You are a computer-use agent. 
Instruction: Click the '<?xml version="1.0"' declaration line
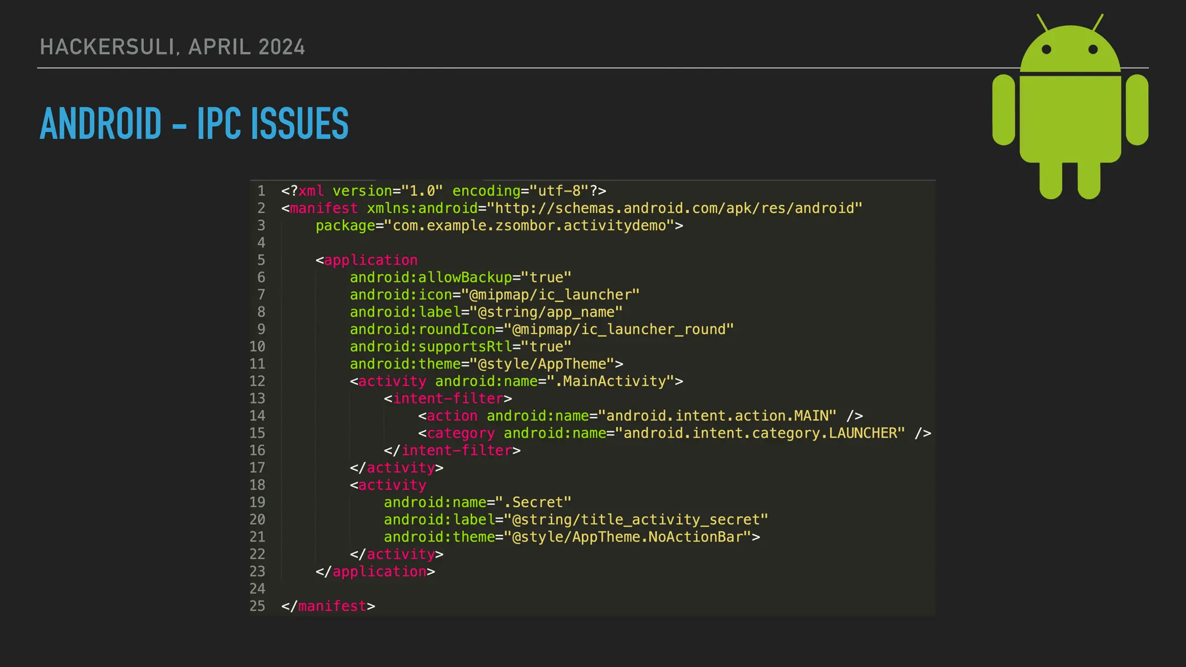pos(444,190)
